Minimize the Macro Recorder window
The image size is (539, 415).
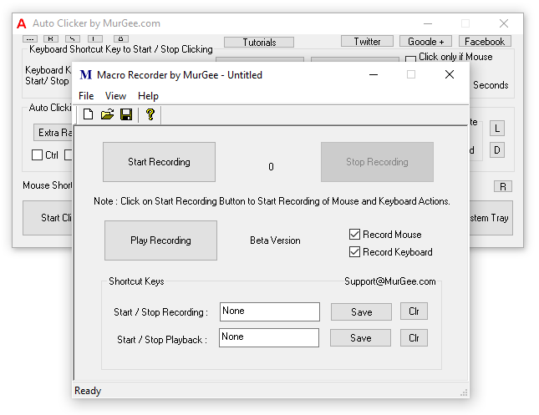pyautogui.click(x=374, y=74)
